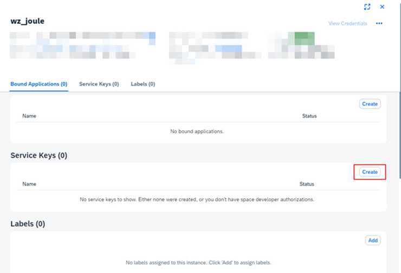Open the more actions ellipsis menu
This screenshot has height=273, width=401.
[x=379, y=24]
